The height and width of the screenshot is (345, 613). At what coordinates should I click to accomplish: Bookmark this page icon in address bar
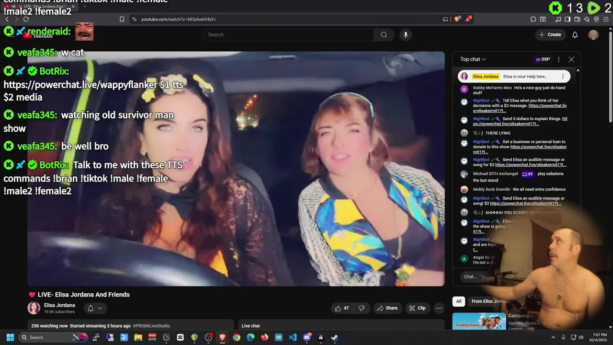point(122,19)
